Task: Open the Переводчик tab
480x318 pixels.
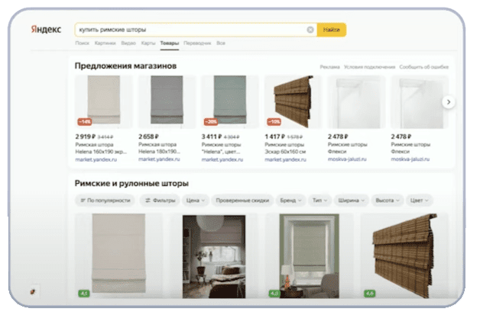Action: tap(197, 43)
